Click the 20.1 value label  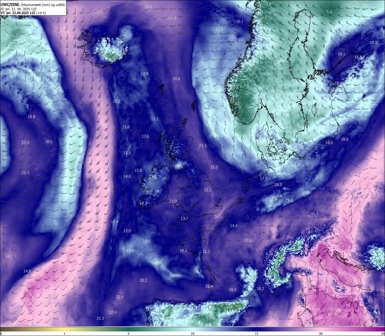[49, 141]
